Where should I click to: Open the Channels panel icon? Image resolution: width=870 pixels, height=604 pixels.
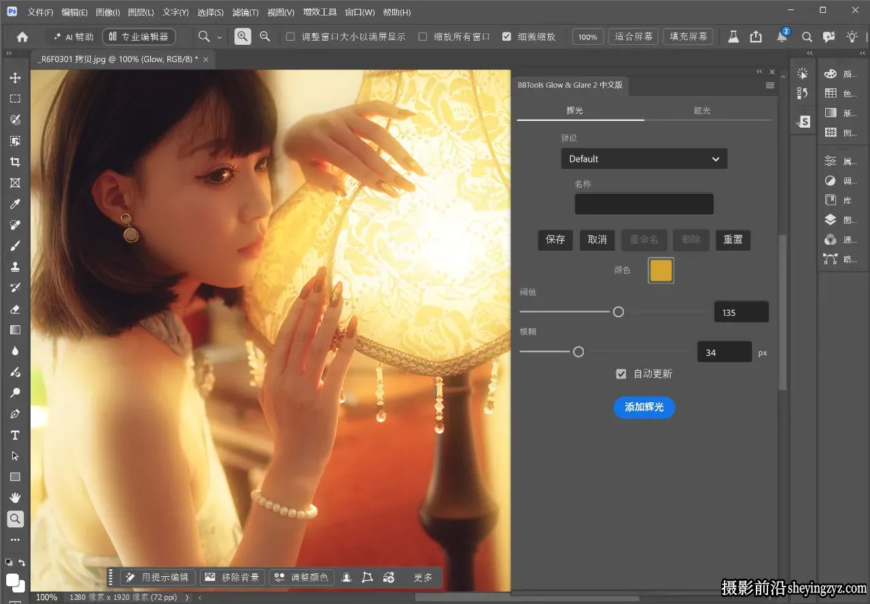click(830, 239)
